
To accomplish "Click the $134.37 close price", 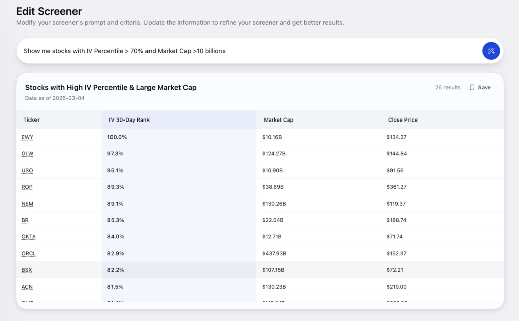I will point(396,137).
